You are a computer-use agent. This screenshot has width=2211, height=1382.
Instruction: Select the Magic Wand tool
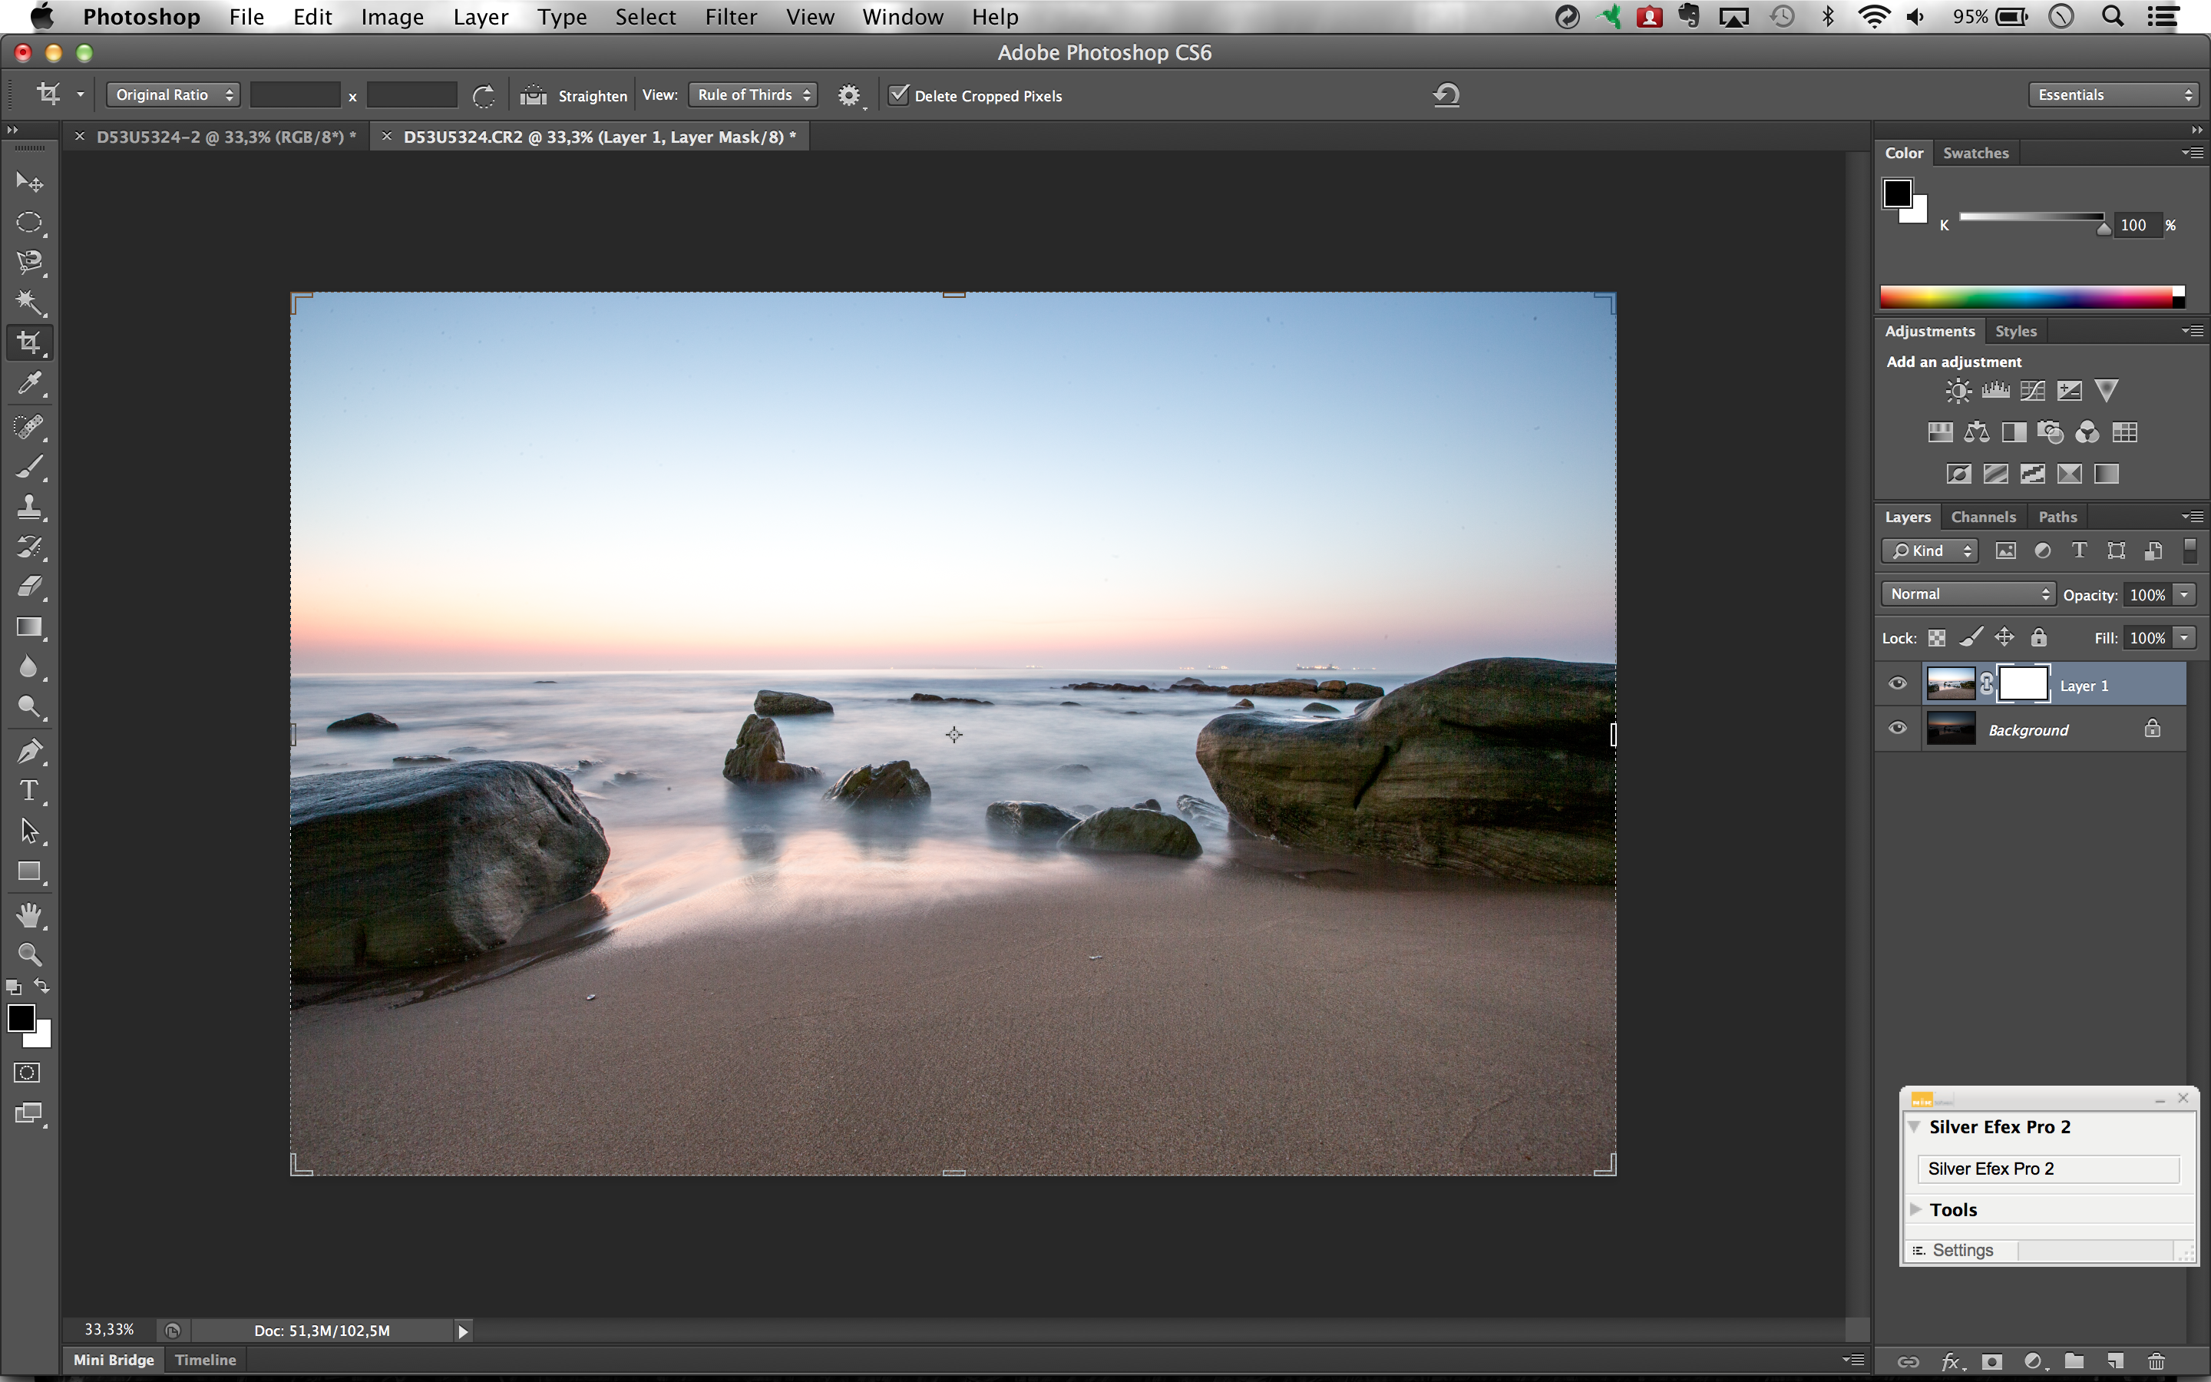28,301
